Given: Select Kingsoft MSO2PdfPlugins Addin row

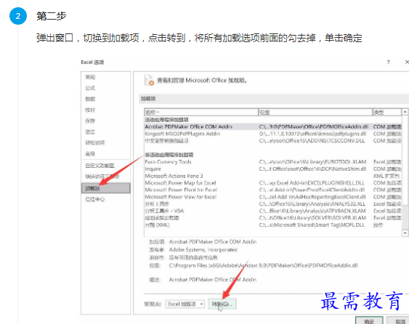Looking at the screenshot, I should coord(273,134).
